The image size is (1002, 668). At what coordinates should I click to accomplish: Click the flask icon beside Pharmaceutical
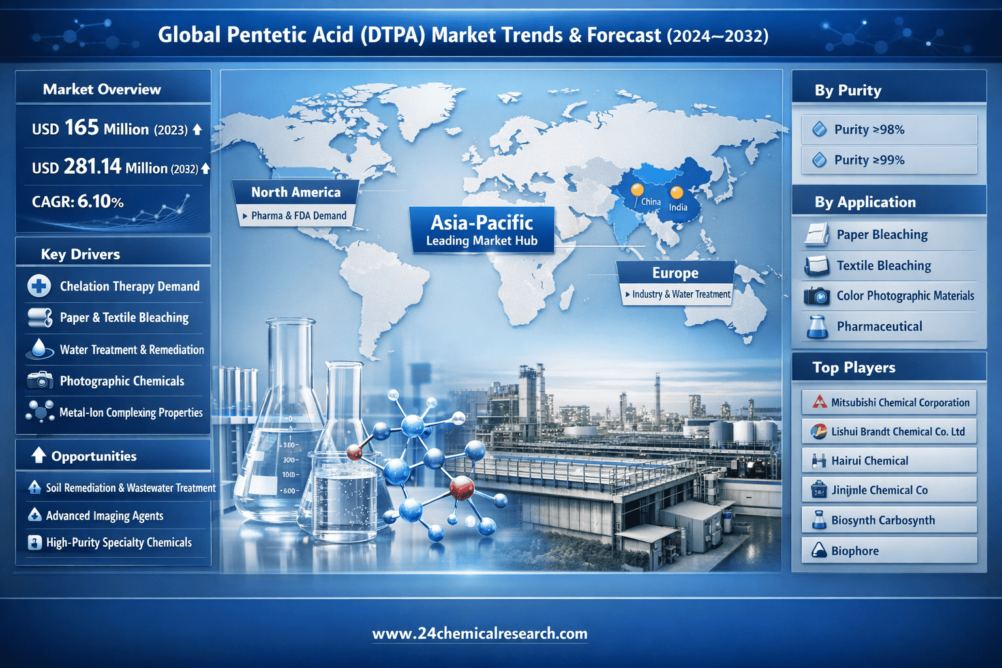tap(817, 326)
